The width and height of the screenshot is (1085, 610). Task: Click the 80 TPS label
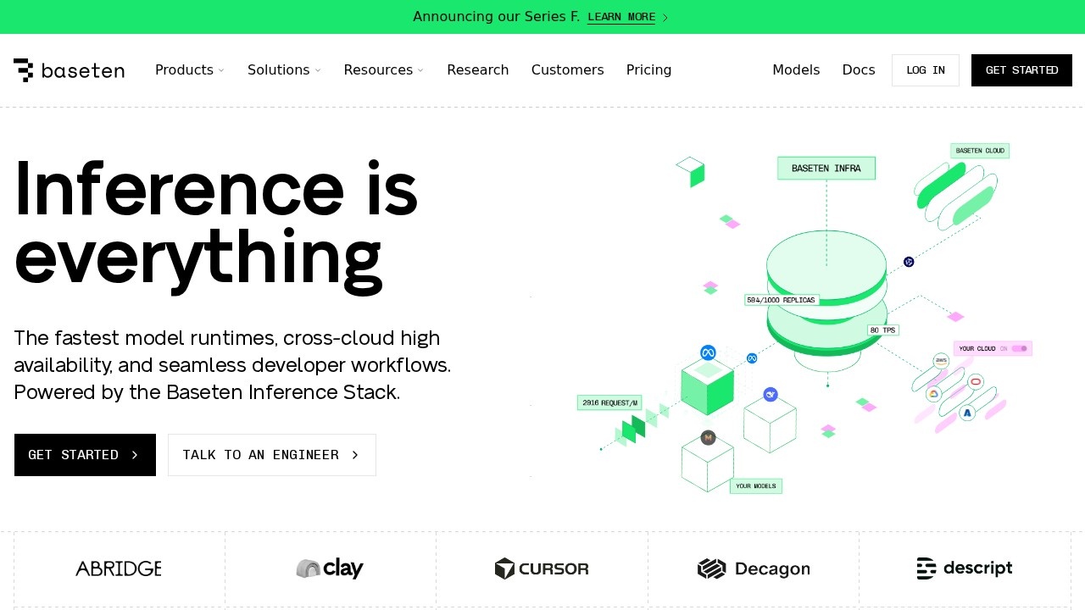[x=882, y=330]
